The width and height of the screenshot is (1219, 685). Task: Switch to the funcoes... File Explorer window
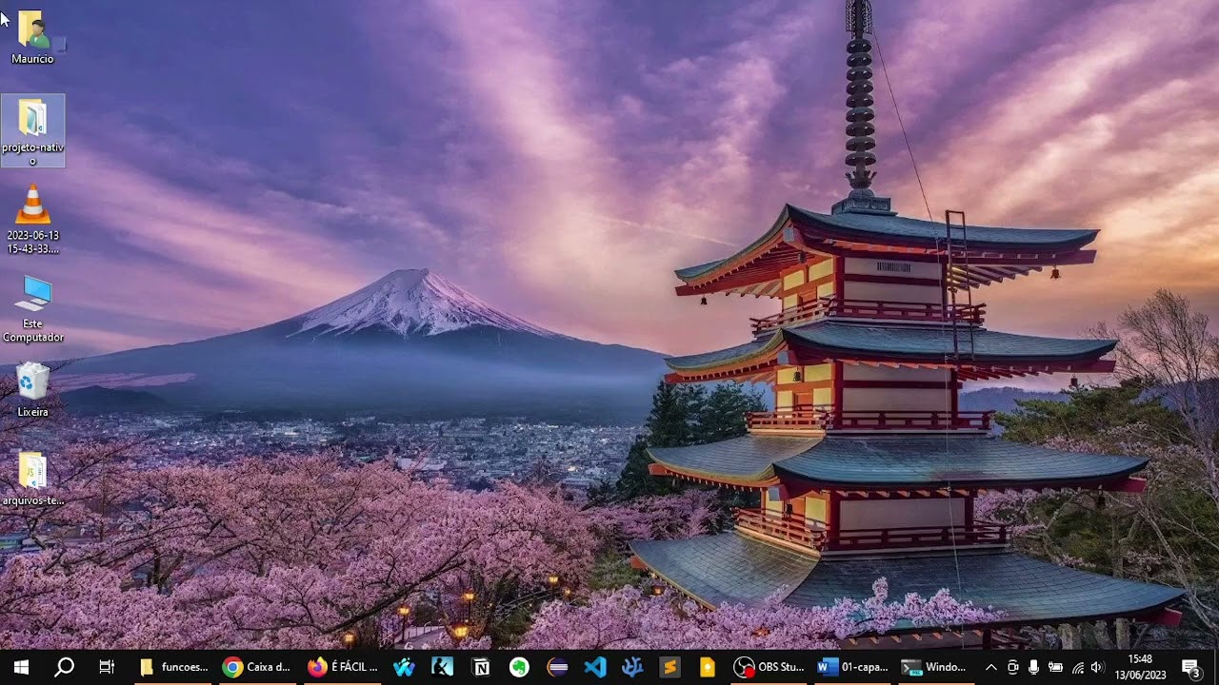point(172,667)
